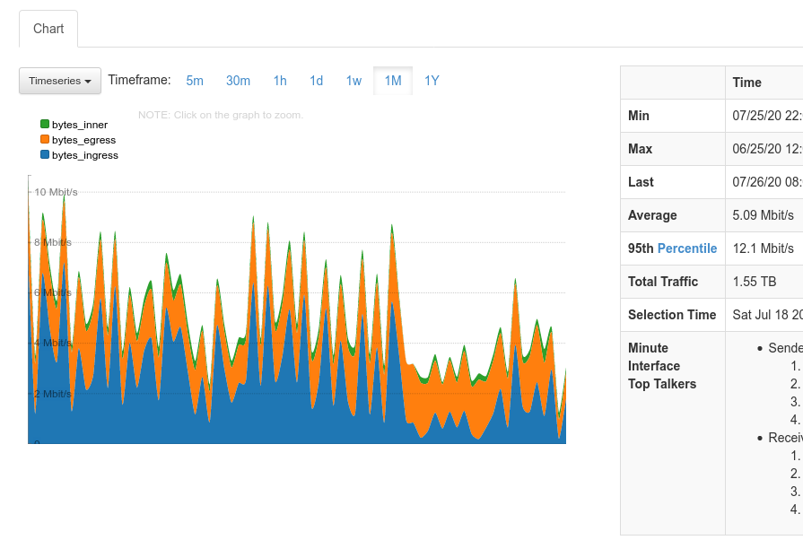Toggle the bytes_ingress series label
Image resolution: width=803 pixels, height=540 pixels.
tap(85, 155)
